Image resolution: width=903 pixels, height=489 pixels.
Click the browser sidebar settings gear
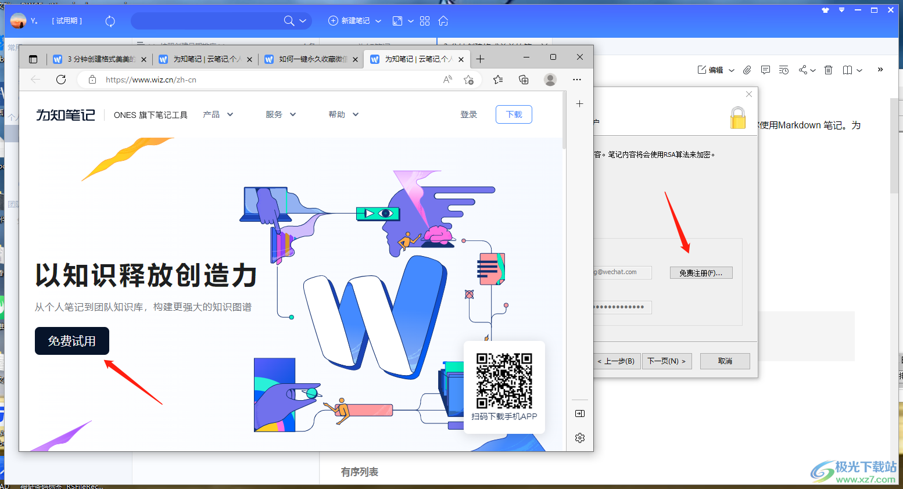tap(580, 438)
